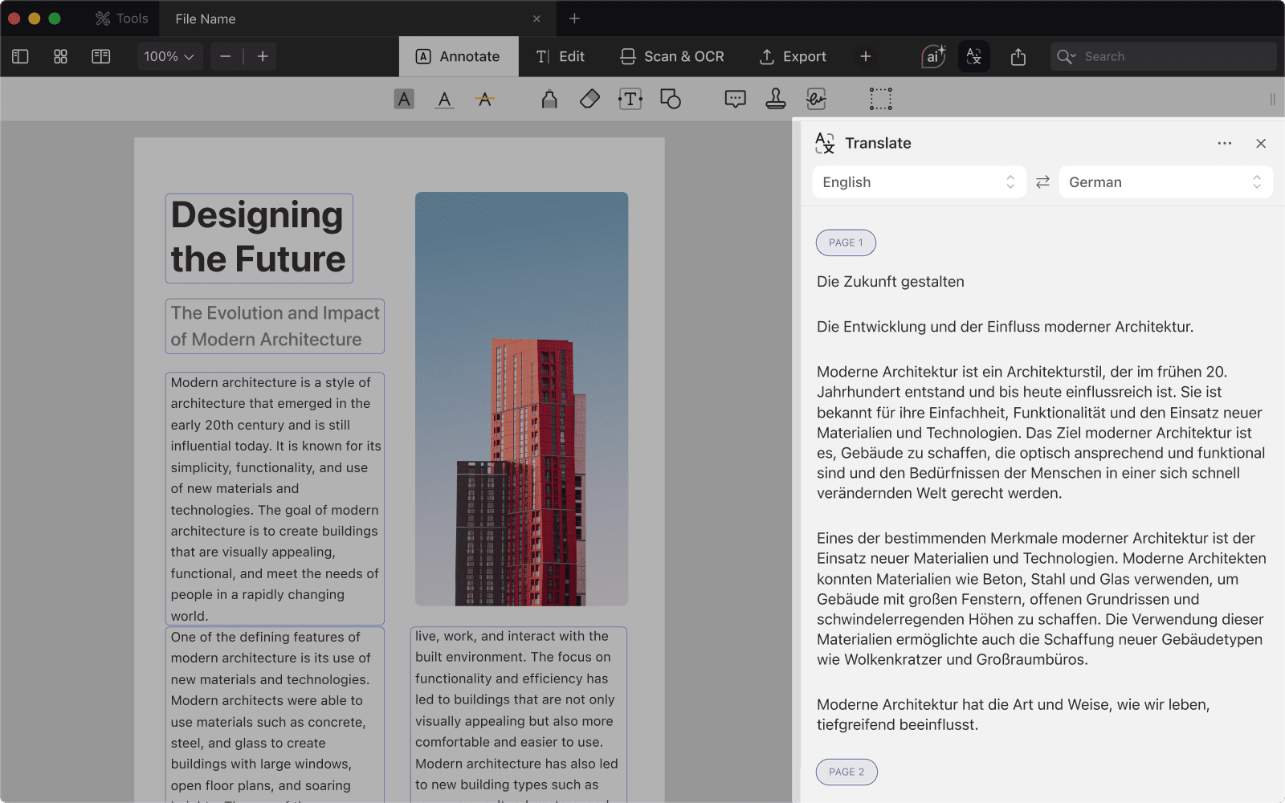Viewport: 1285px width, 803px height.
Task: Select the text highlight tool
Action: coord(404,100)
